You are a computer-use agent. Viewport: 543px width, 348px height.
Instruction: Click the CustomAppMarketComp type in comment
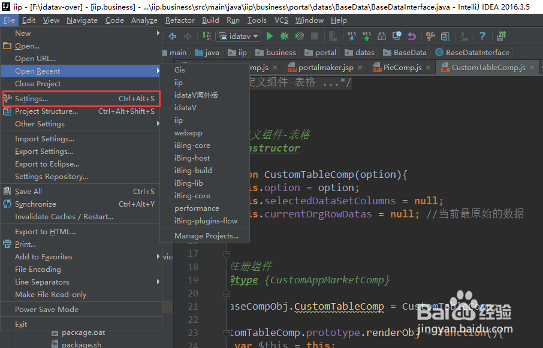(x=327, y=280)
